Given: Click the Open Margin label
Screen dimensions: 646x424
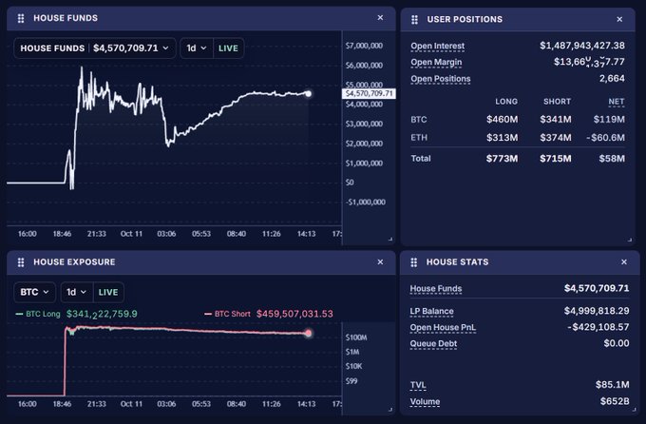Looking at the screenshot, I should 436,63.
